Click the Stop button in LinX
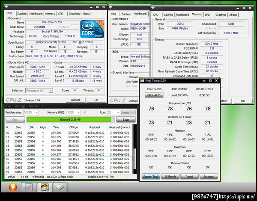The height and width of the screenshot is (201, 257). tap(126, 119)
